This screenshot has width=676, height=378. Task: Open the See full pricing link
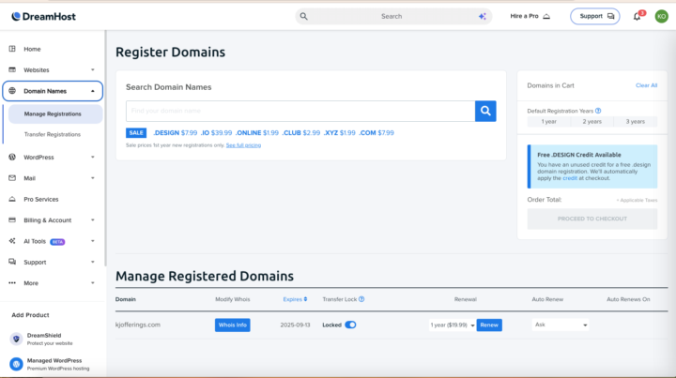pos(243,145)
